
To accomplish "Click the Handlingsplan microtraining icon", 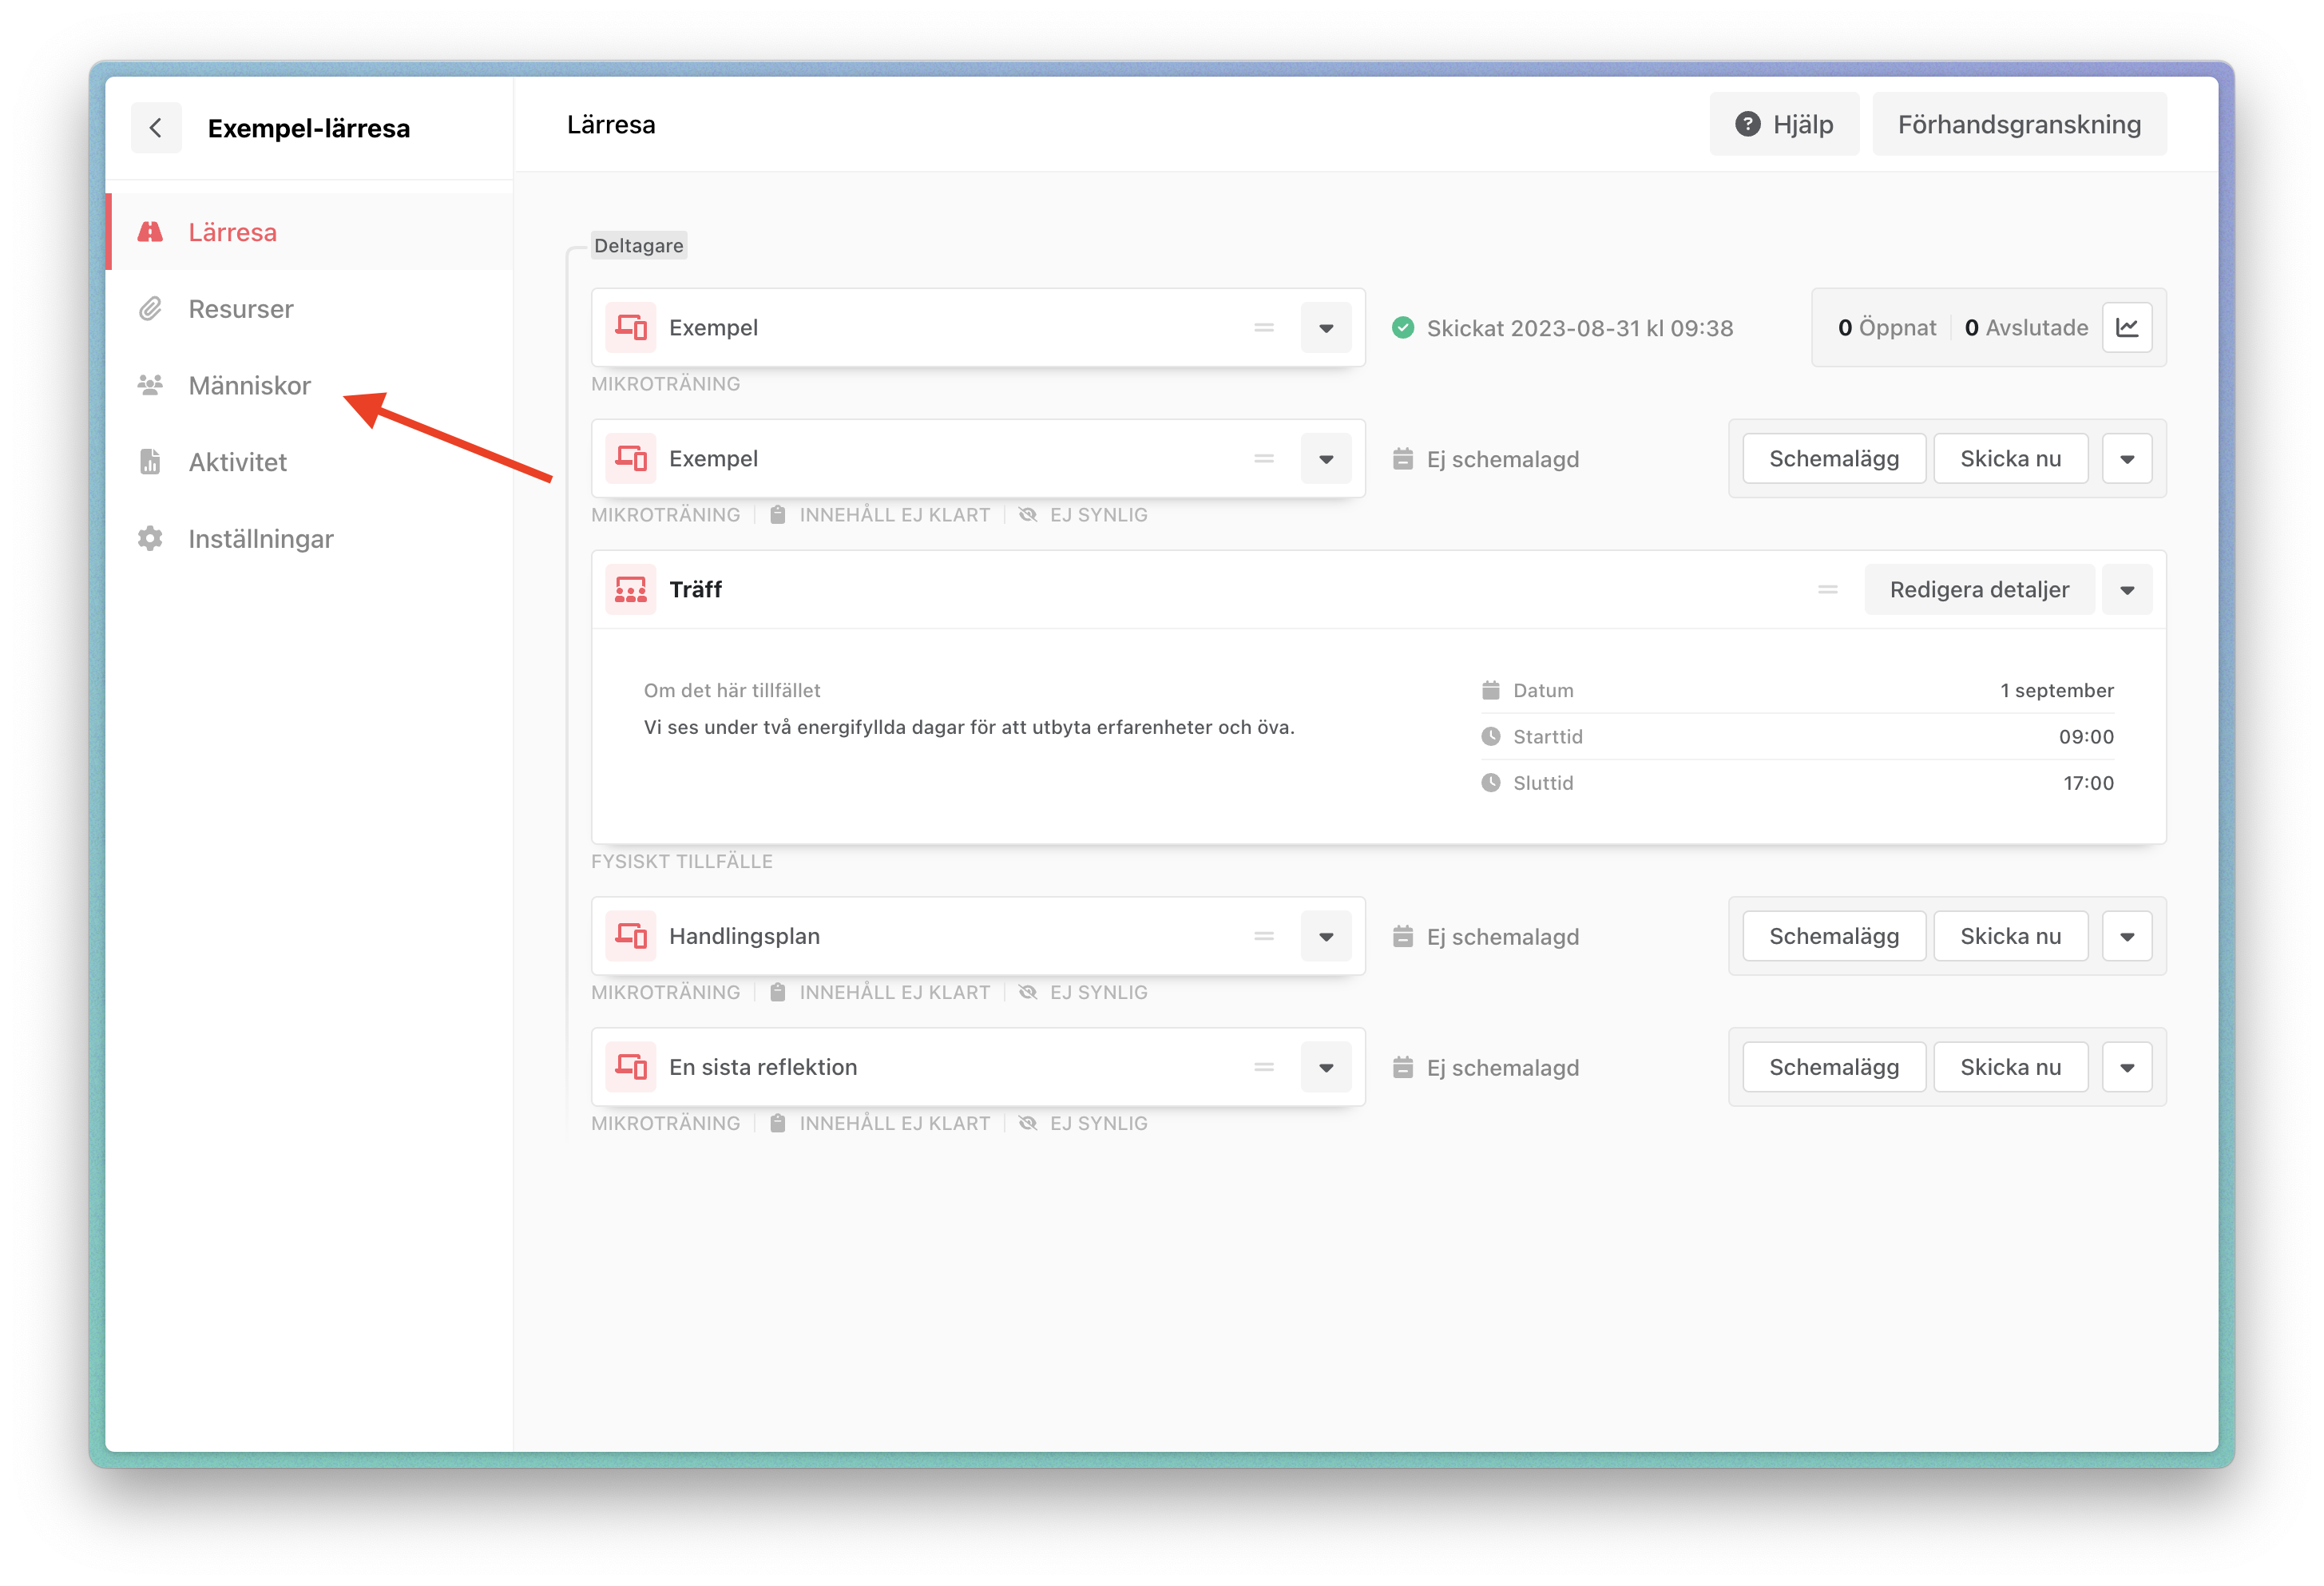I will [x=630, y=936].
